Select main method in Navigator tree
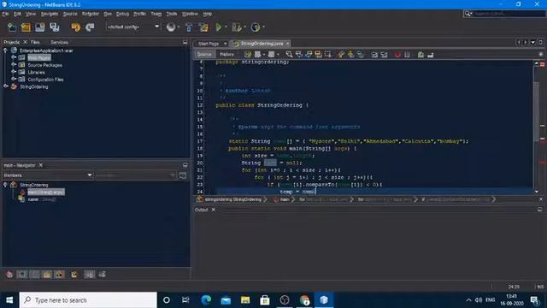The height and width of the screenshot is (308, 547). click(x=45, y=192)
